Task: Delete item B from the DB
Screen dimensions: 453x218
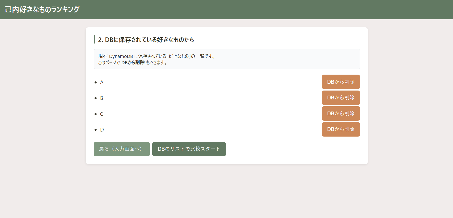Action: [341, 98]
